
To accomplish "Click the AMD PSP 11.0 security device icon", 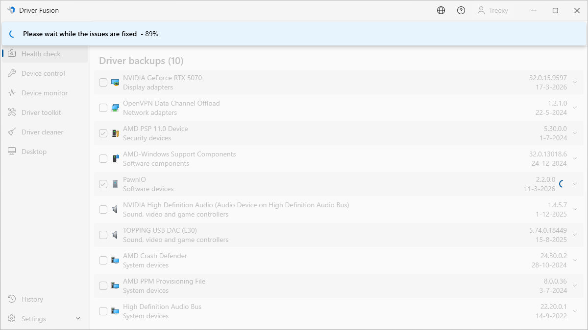I will [115, 133].
